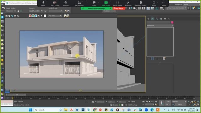
Task: Open the project path dropdown
Action: point(177,8)
